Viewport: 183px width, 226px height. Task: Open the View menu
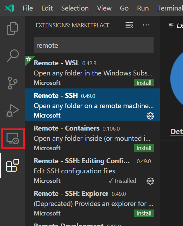pyautogui.click(x=104, y=8)
